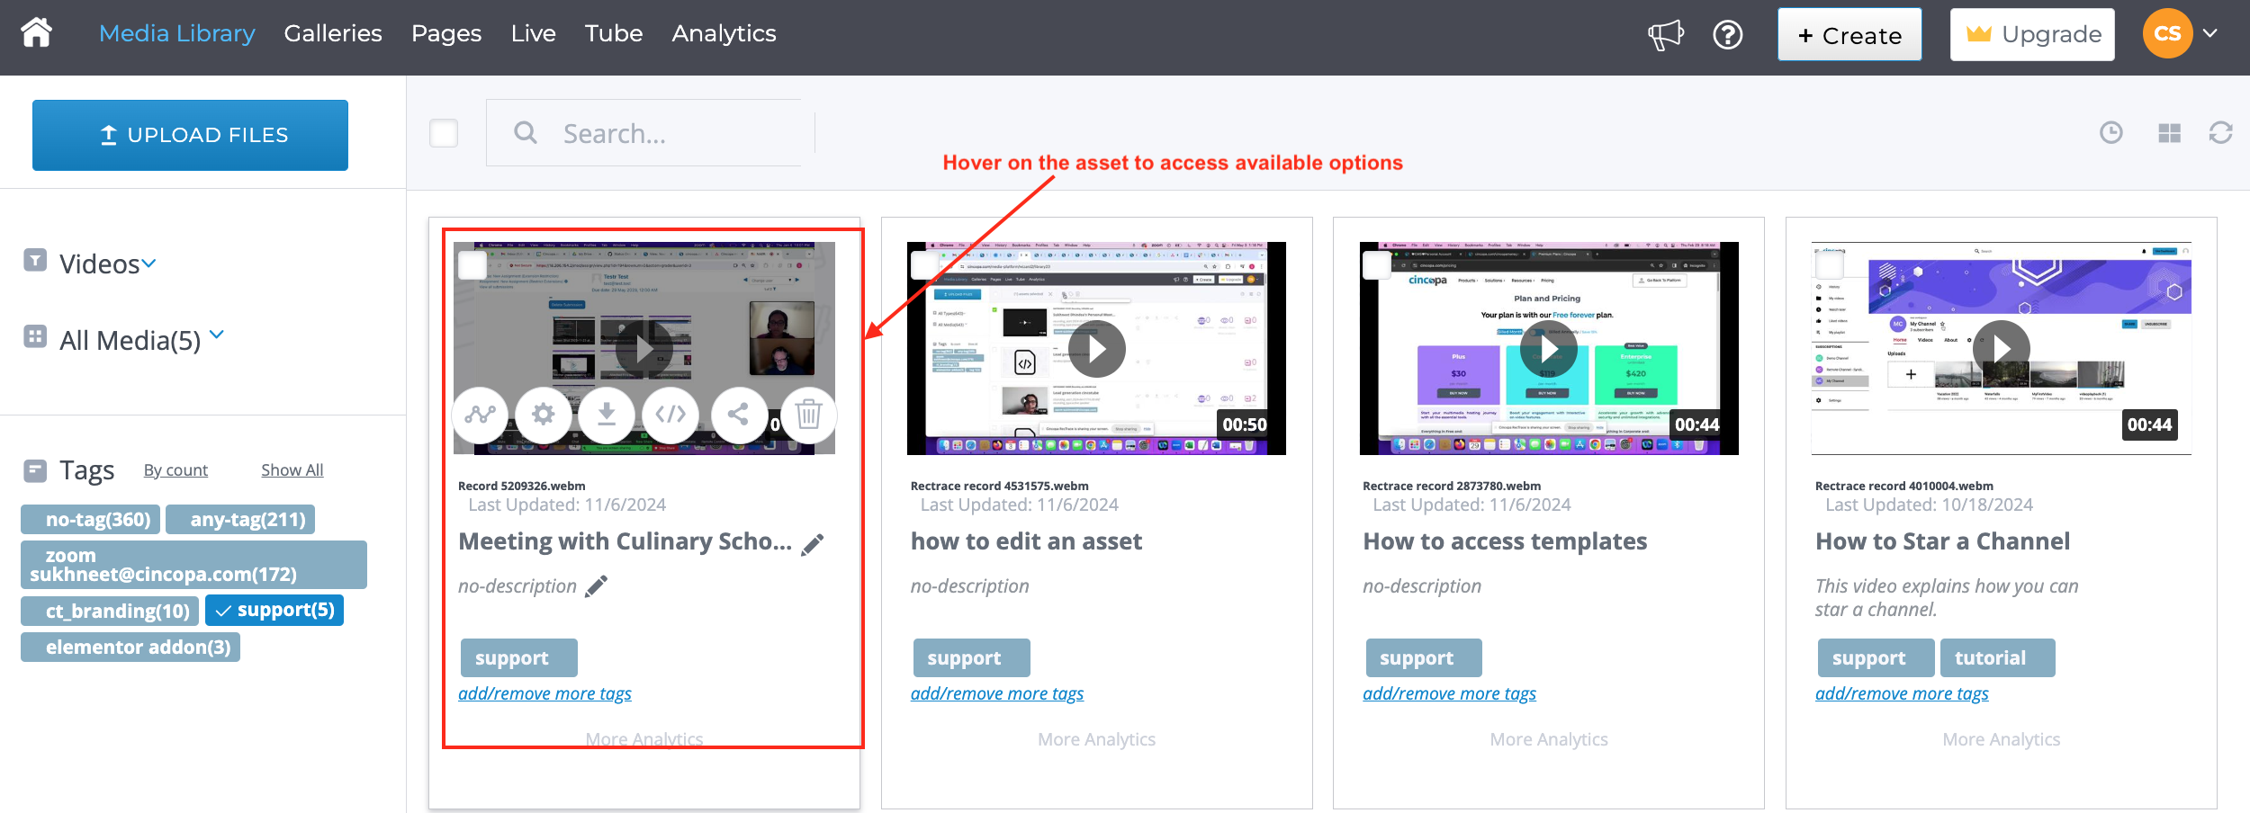Click the home icon in navbar
Screen dimensions: 2250x813
click(x=36, y=33)
